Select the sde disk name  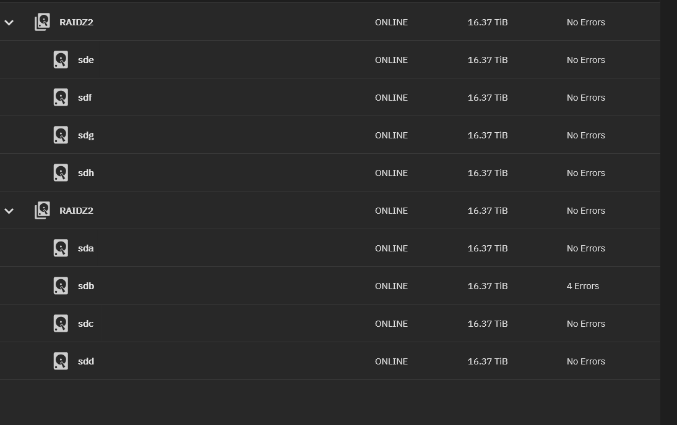[x=86, y=60]
